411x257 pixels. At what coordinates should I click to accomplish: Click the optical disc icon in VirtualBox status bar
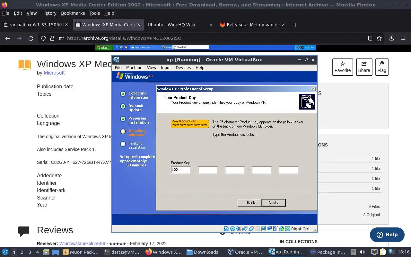click(x=232, y=229)
